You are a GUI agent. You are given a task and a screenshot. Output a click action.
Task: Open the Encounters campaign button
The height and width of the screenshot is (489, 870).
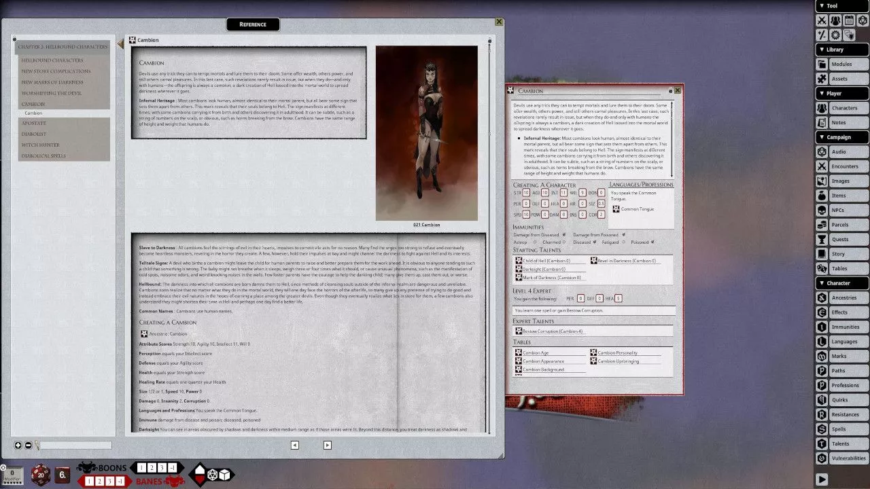[842, 166]
